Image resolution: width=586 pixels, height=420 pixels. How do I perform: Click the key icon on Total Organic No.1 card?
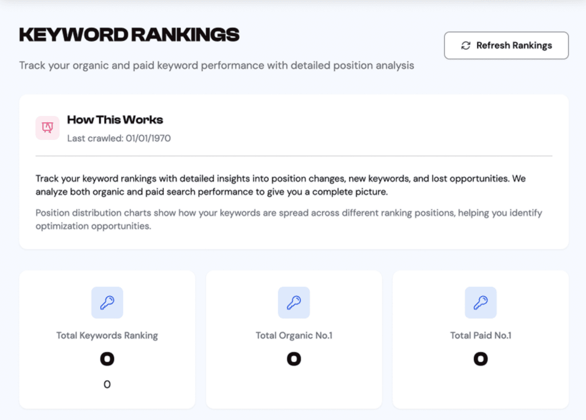point(294,303)
